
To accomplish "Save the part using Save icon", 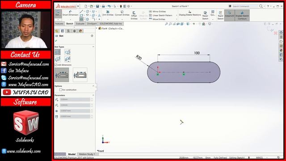I will (97, 6).
